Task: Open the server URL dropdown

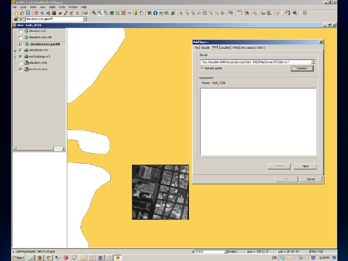Action: [x=313, y=62]
